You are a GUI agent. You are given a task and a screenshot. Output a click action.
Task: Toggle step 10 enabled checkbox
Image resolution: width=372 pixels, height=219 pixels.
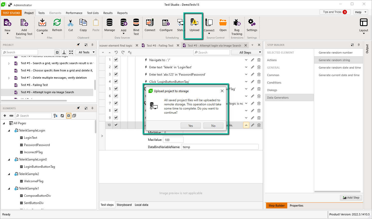pyautogui.click(x=116, y=125)
